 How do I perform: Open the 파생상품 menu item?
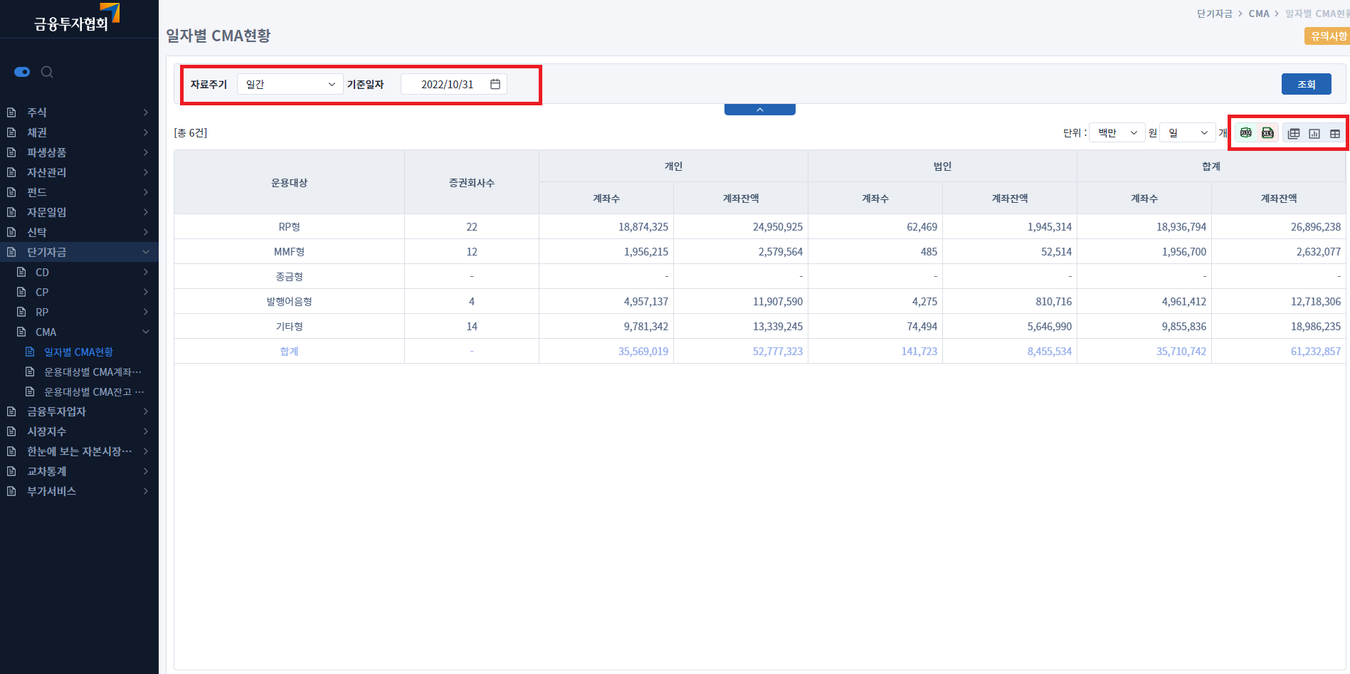coord(79,152)
